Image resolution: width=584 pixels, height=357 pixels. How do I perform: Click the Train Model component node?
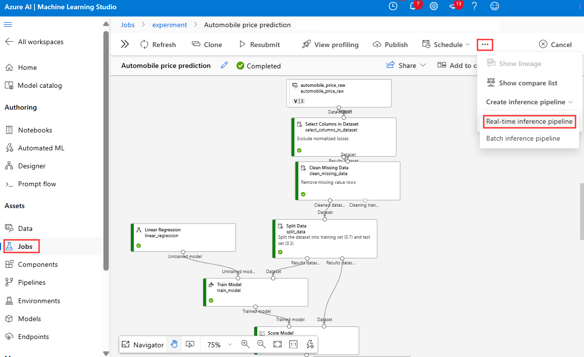[255, 292]
